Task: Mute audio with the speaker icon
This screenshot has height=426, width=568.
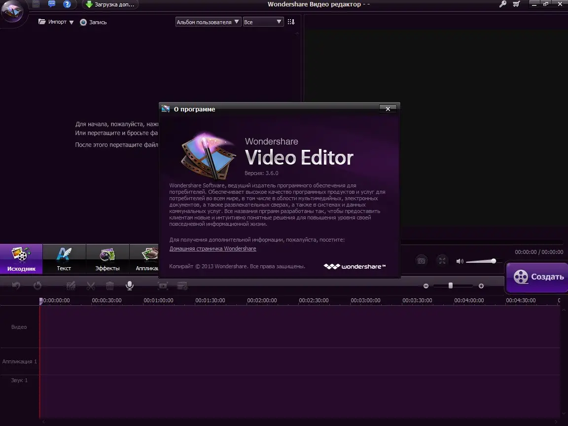Action: (x=460, y=261)
